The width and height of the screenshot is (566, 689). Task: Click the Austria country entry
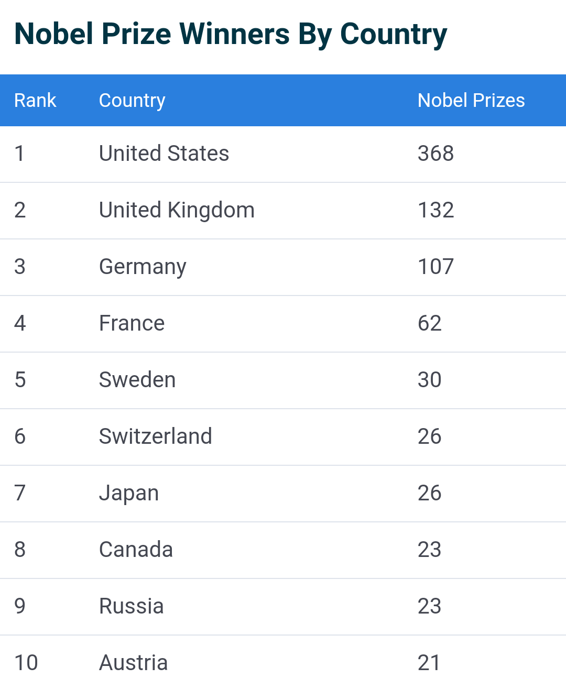[x=133, y=663]
